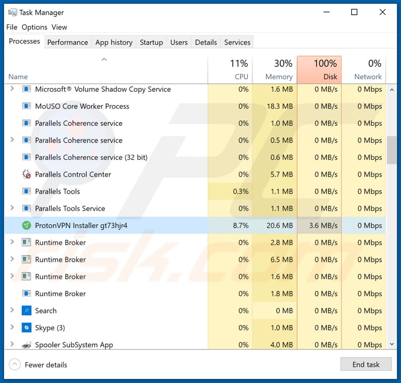Click the Parallels Control Center gear icon

click(x=26, y=175)
